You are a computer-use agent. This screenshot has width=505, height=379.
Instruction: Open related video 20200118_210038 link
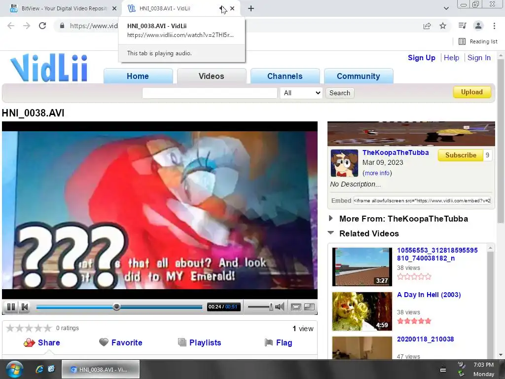tap(426, 339)
